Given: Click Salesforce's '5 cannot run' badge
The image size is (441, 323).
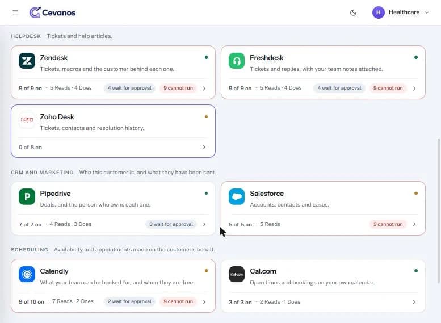Looking at the screenshot, I should pyautogui.click(x=388, y=224).
